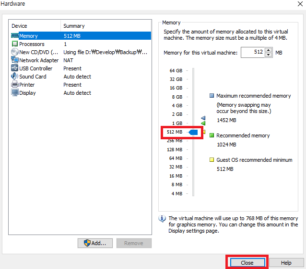Click the blue Maximum recommended memory legend square
306x269 pixels.
click(x=212, y=96)
